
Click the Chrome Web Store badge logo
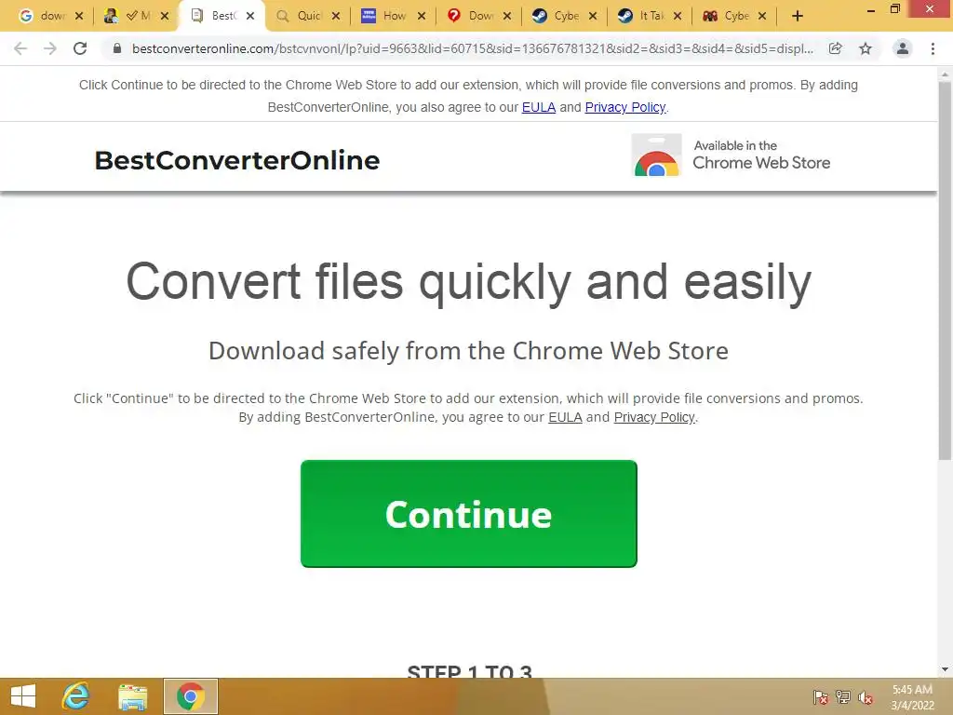656,155
